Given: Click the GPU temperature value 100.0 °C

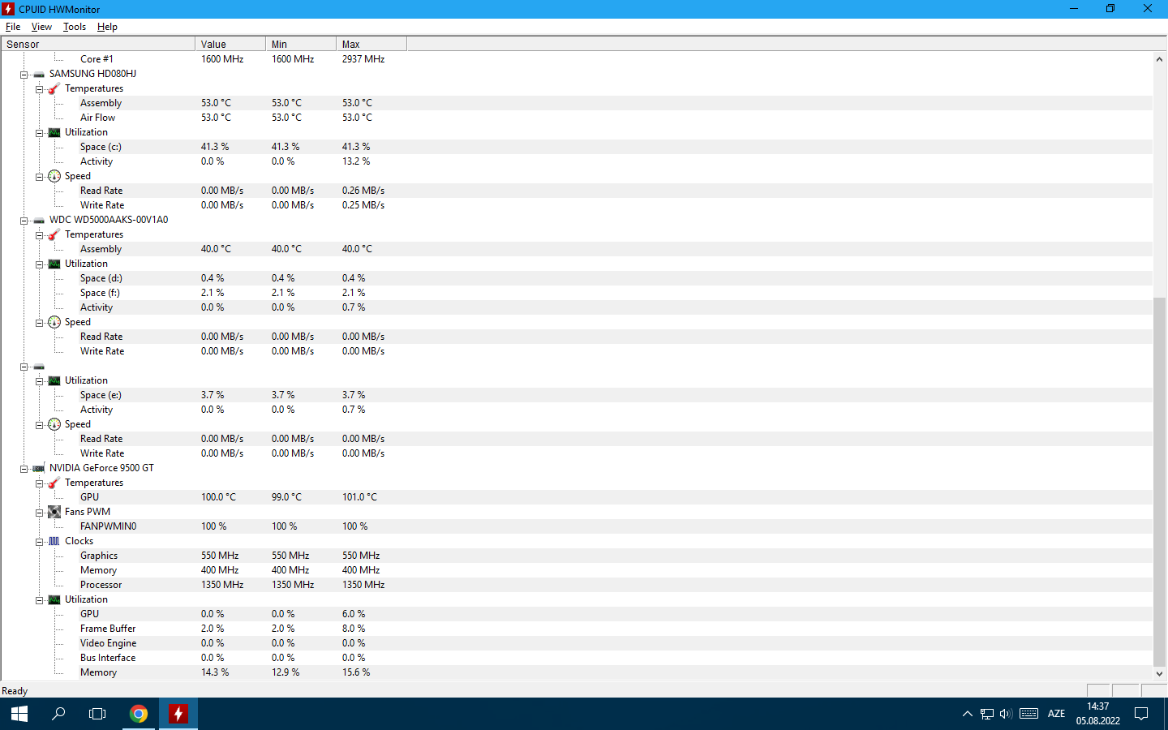Looking at the screenshot, I should 218,497.
